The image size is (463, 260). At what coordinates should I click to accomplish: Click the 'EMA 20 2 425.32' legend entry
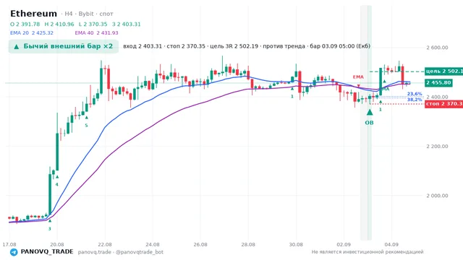pos(32,33)
